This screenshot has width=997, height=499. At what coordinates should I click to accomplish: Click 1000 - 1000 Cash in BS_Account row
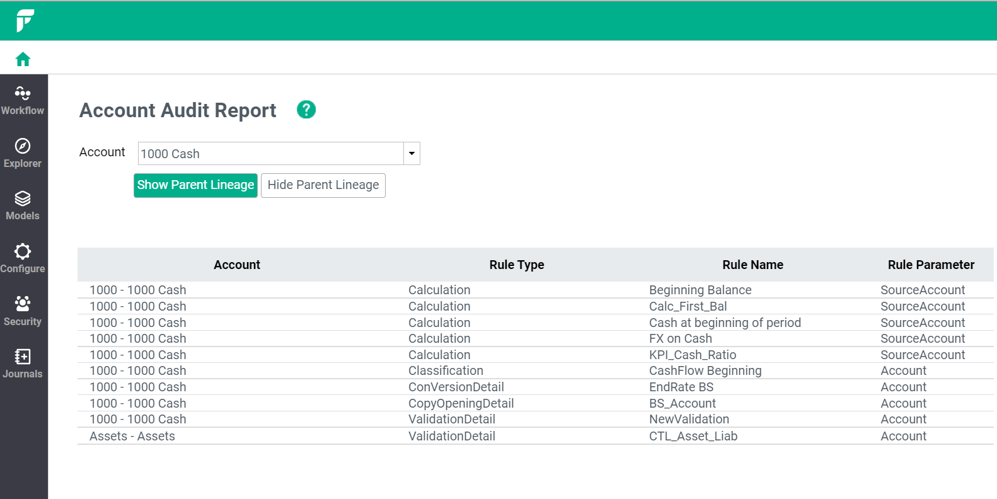point(137,403)
